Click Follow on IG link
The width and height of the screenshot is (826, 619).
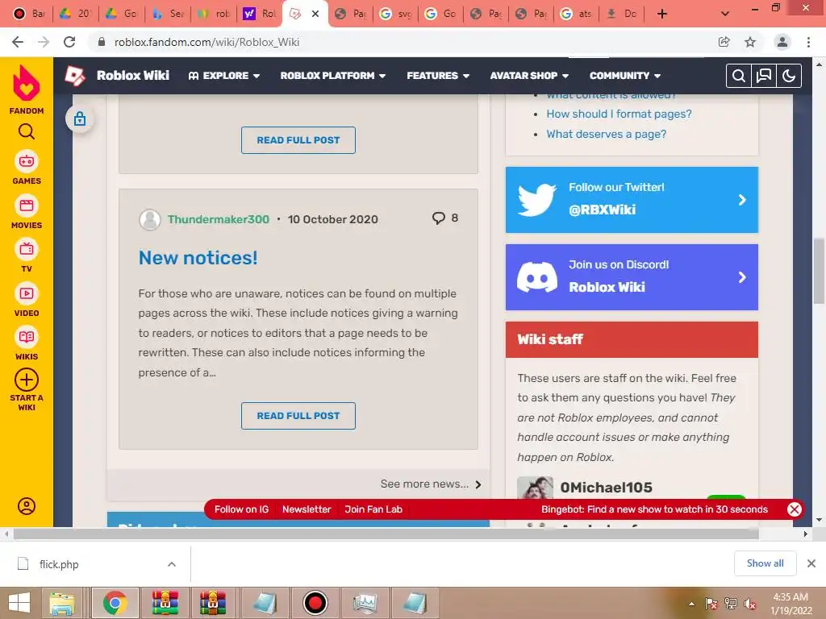[x=241, y=509]
